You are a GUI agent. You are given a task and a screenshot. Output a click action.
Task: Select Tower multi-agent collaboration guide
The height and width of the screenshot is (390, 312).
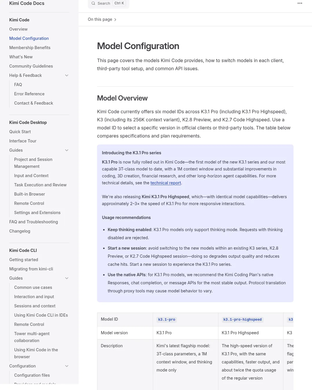click(x=32, y=337)
